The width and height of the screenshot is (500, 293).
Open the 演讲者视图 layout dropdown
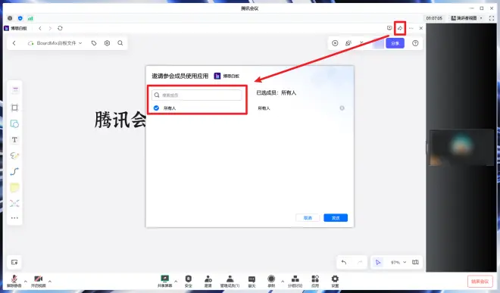tap(467, 18)
